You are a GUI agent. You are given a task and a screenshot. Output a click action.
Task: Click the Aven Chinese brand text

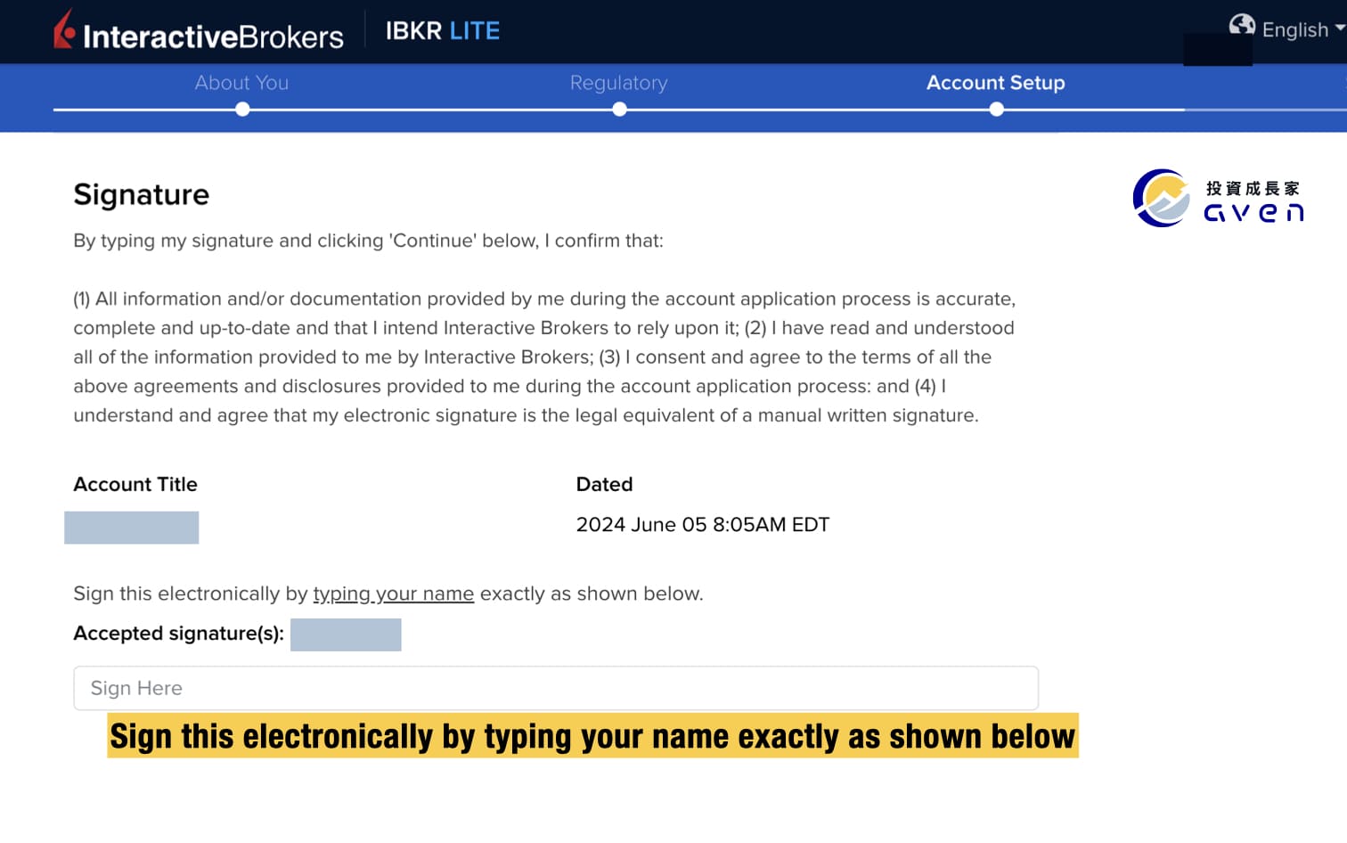(1253, 189)
